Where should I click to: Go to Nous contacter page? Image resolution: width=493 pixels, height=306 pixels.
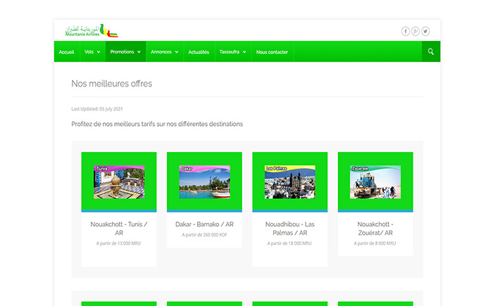[x=272, y=52]
